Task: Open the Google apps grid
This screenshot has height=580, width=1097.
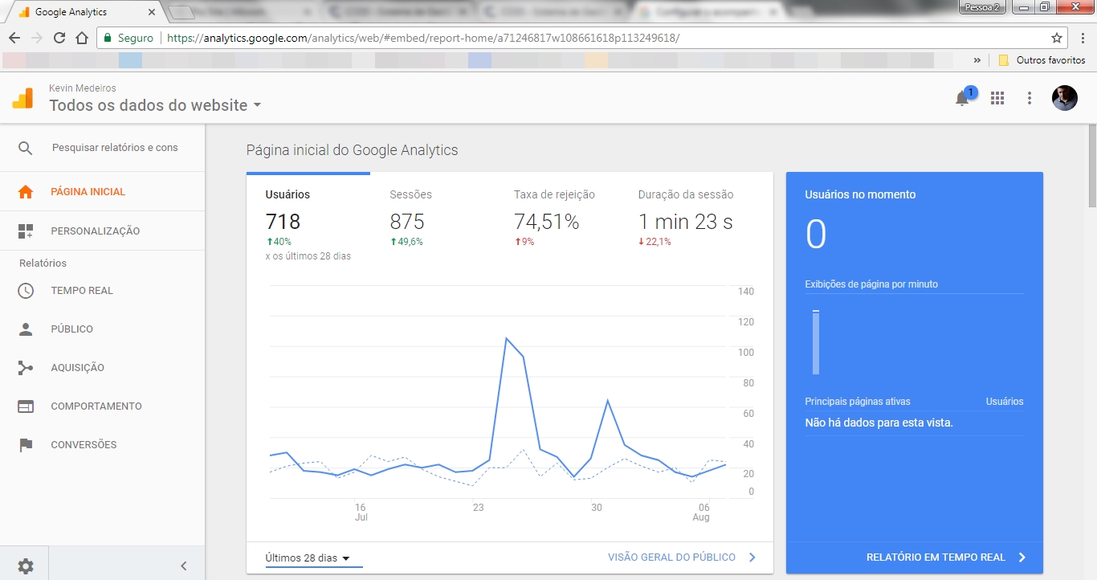Action: tap(997, 98)
